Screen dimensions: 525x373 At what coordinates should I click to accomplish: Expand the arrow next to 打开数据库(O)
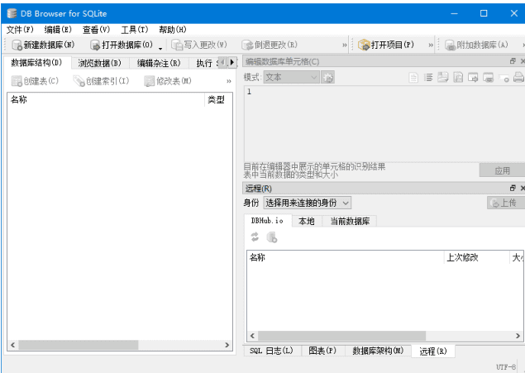pos(160,47)
